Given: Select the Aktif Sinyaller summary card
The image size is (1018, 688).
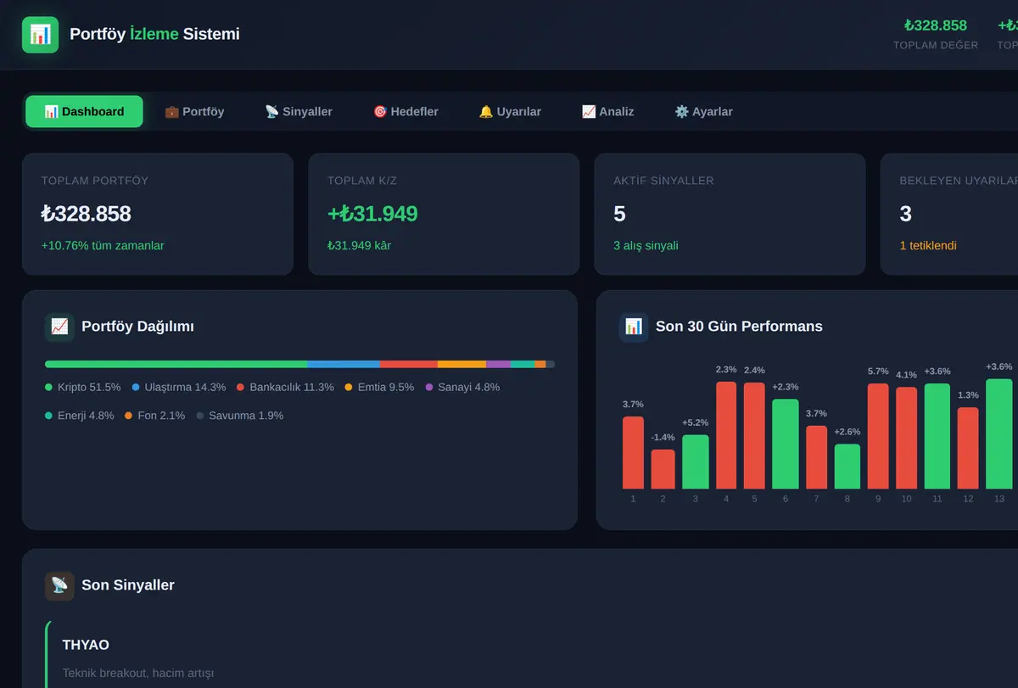Looking at the screenshot, I should point(730,214).
